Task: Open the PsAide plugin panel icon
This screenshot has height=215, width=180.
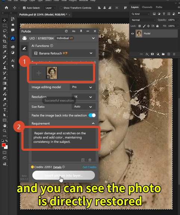Action: coord(13,38)
